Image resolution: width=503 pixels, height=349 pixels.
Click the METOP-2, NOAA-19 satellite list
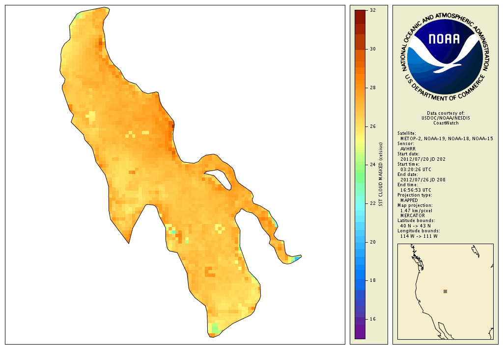(447, 139)
